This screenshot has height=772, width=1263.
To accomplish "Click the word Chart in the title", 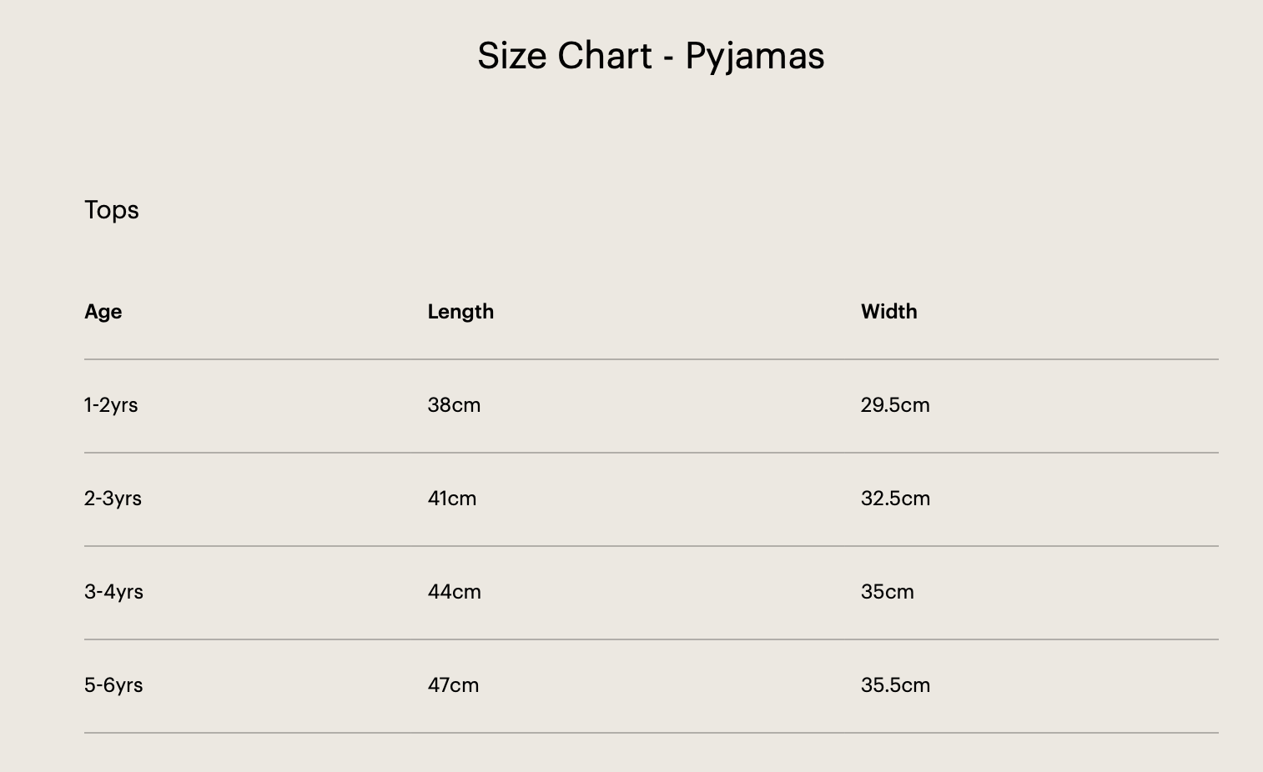I will 605,57.
